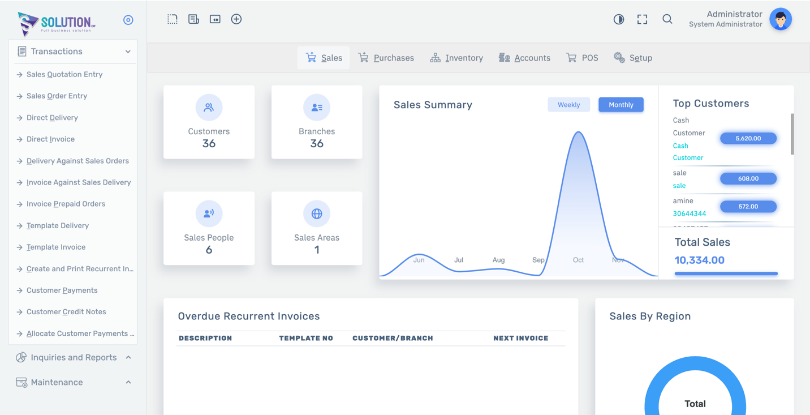Click the plus circle add icon
The image size is (810, 415).
pyautogui.click(x=236, y=19)
